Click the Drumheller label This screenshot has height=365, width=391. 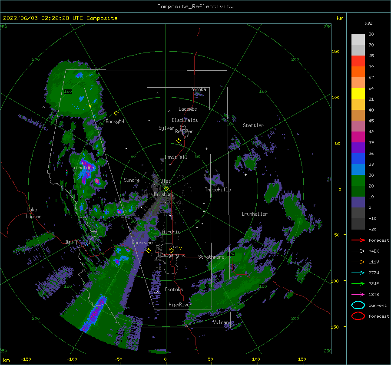tap(255, 214)
